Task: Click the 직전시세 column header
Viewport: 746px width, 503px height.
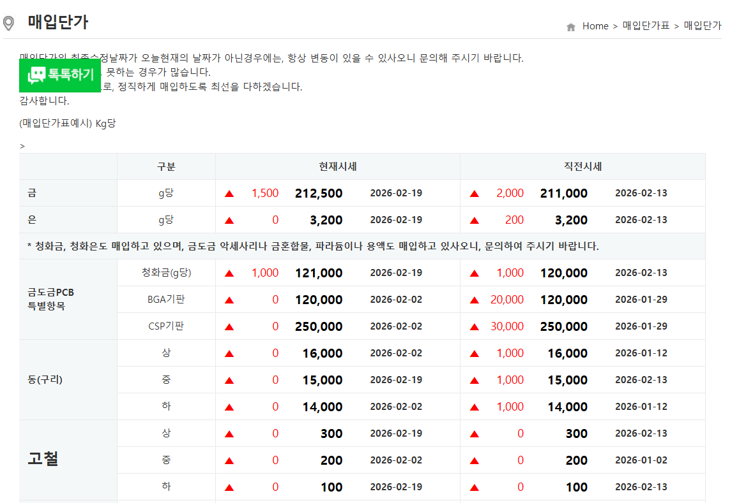Action: click(x=582, y=167)
